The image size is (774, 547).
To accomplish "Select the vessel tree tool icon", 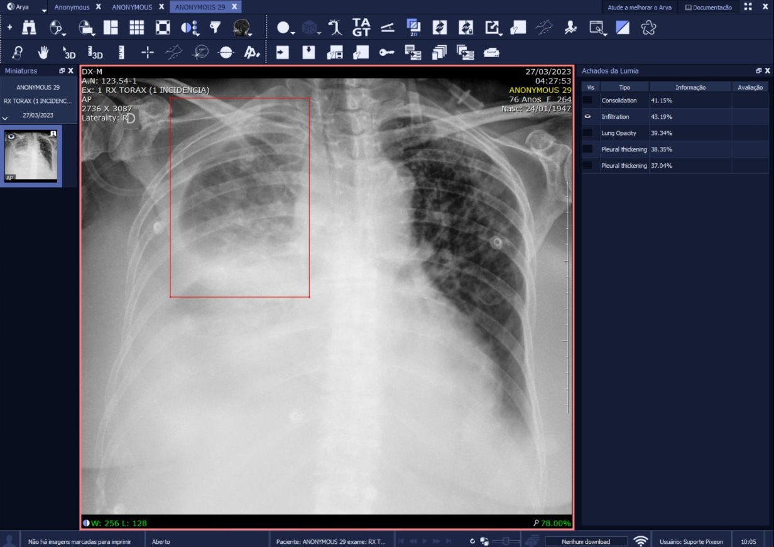I will pyautogui.click(x=336, y=27).
